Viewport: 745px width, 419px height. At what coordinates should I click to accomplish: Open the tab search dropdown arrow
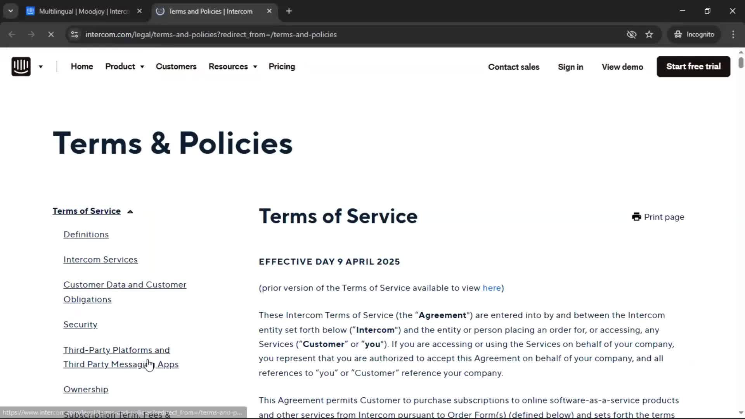tap(11, 11)
